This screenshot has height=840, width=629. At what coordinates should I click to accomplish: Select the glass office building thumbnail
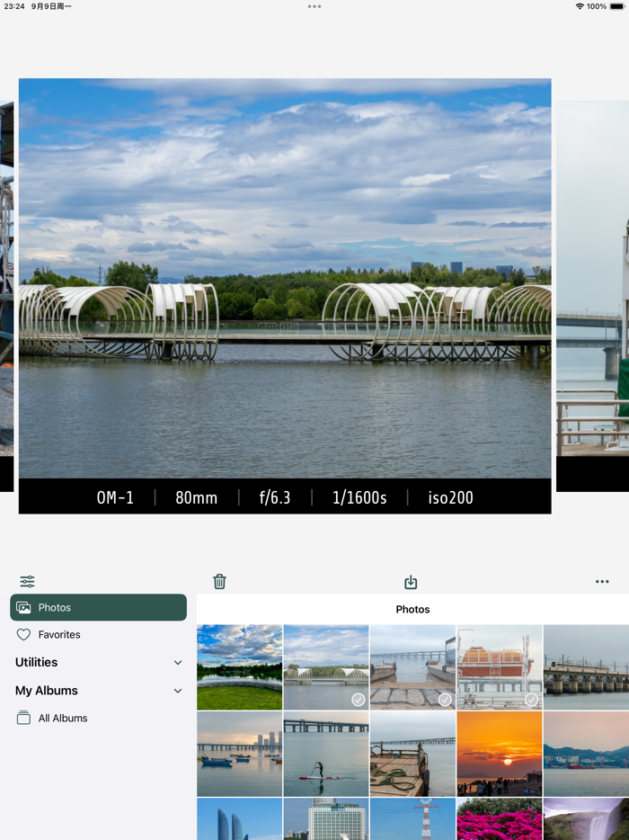[326, 819]
